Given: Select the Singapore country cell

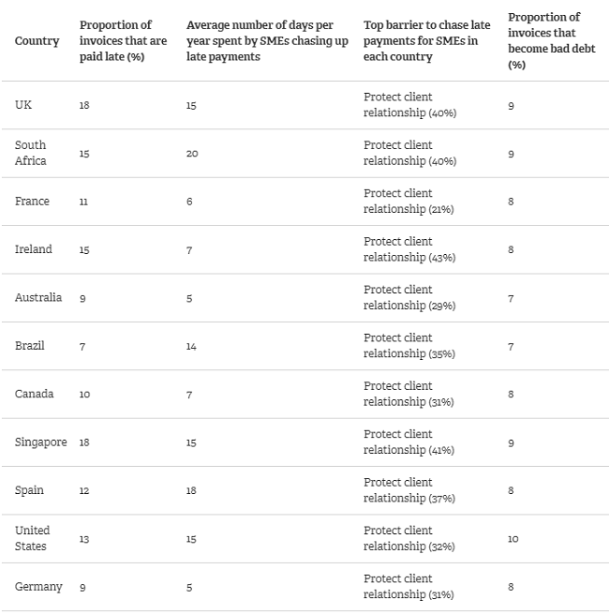Looking at the screenshot, I should point(40,442).
